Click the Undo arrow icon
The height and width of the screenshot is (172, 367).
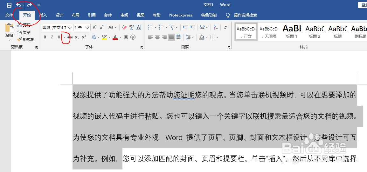pyautogui.click(x=18, y=5)
